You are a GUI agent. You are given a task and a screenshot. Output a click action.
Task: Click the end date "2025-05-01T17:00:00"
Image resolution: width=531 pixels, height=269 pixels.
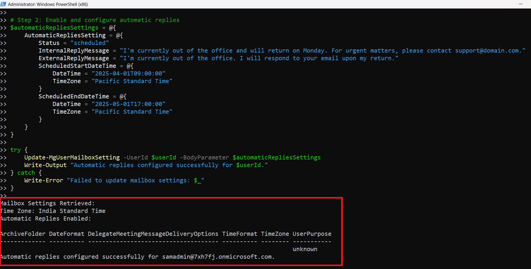[x=128, y=104]
